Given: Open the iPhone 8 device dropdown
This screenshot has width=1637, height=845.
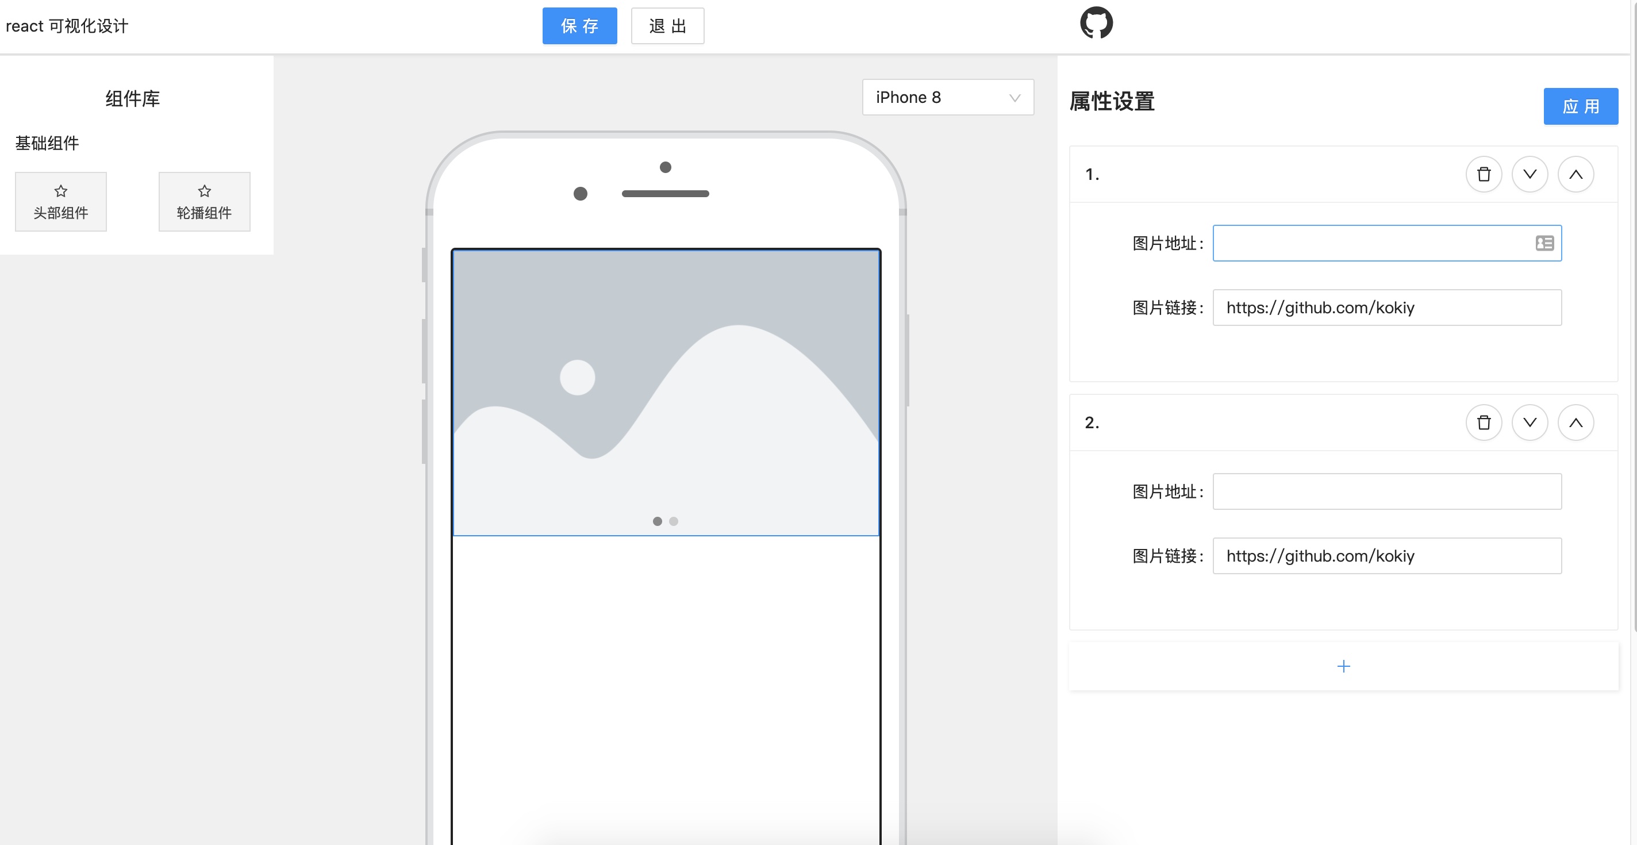Looking at the screenshot, I should (947, 97).
